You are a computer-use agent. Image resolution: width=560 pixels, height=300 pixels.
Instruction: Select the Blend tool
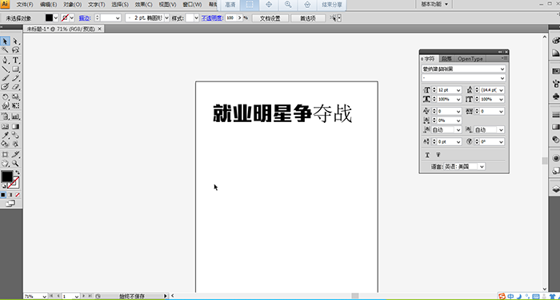[16, 136]
